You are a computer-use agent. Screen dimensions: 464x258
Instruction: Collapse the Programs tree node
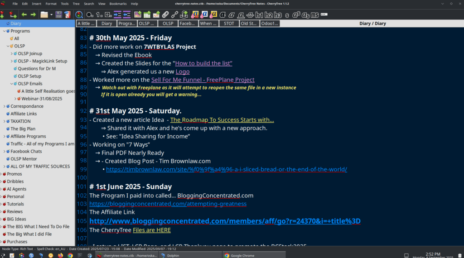(5, 31)
